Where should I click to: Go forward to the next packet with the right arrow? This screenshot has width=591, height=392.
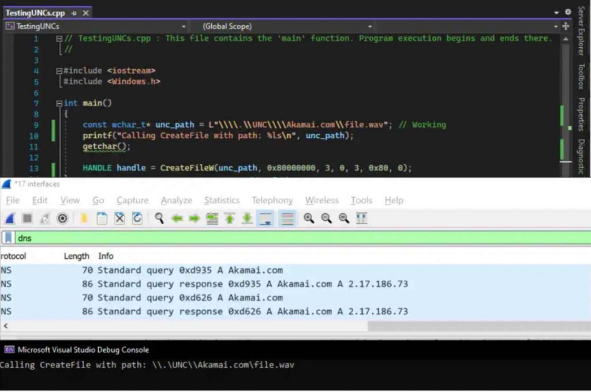194,218
